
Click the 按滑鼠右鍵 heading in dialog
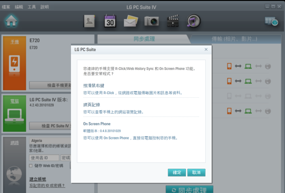click(94, 86)
